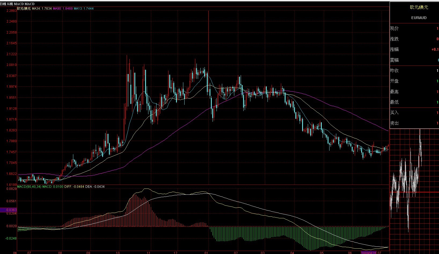Screen dimensions: 439x254
Task: Click the 欧元/澳元 title in the quote panel
Action: (x=419, y=7)
